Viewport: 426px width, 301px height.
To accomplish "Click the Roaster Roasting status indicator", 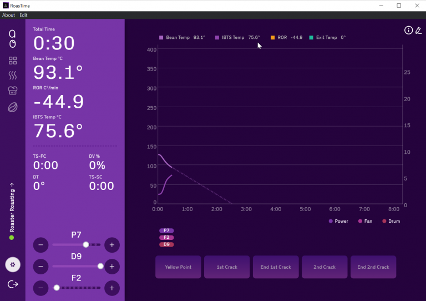I will pyautogui.click(x=12, y=211).
